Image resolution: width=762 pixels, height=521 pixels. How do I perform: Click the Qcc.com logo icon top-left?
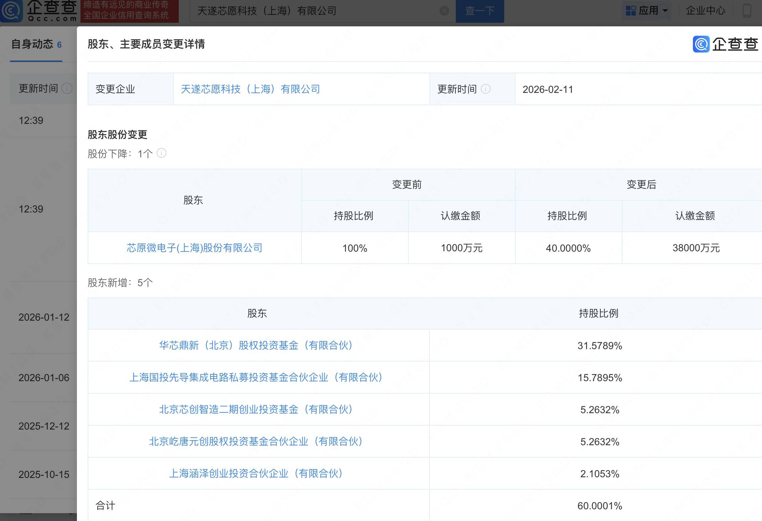tap(11, 11)
